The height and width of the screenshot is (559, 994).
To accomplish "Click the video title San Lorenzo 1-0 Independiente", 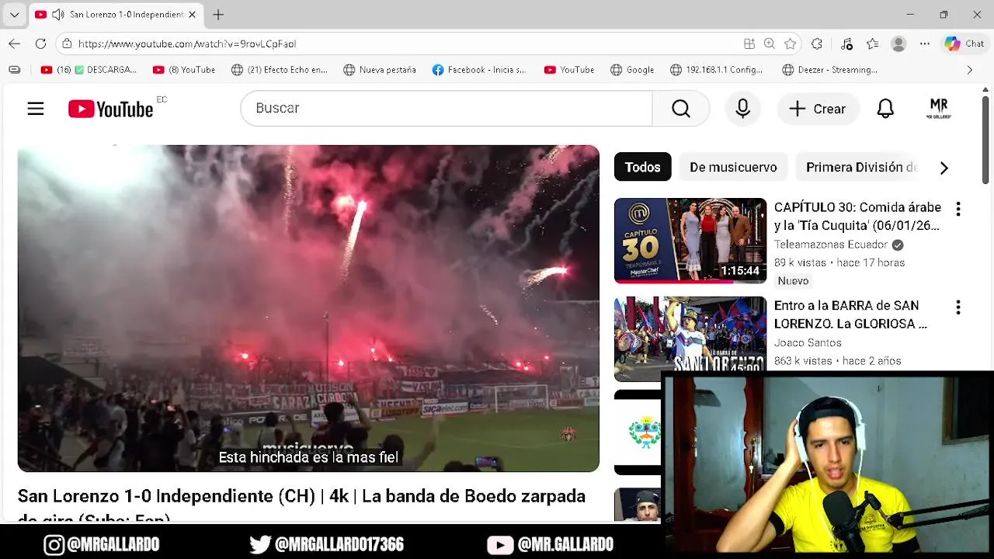I will point(301,504).
